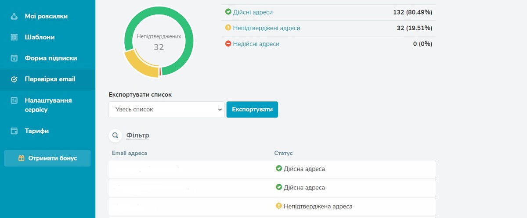The height and width of the screenshot is (218, 527).
Task: Click the magnifier icon beside Фільтр
Action: point(115,136)
